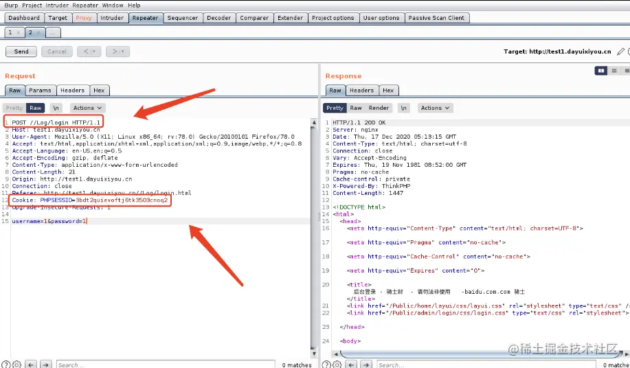Switch to the Intruder tool tab

(x=112, y=18)
